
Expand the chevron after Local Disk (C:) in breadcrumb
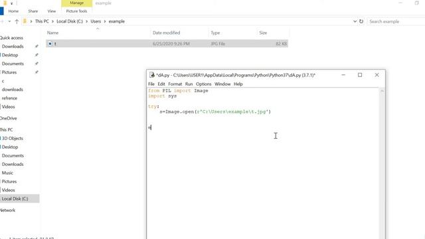87,21
